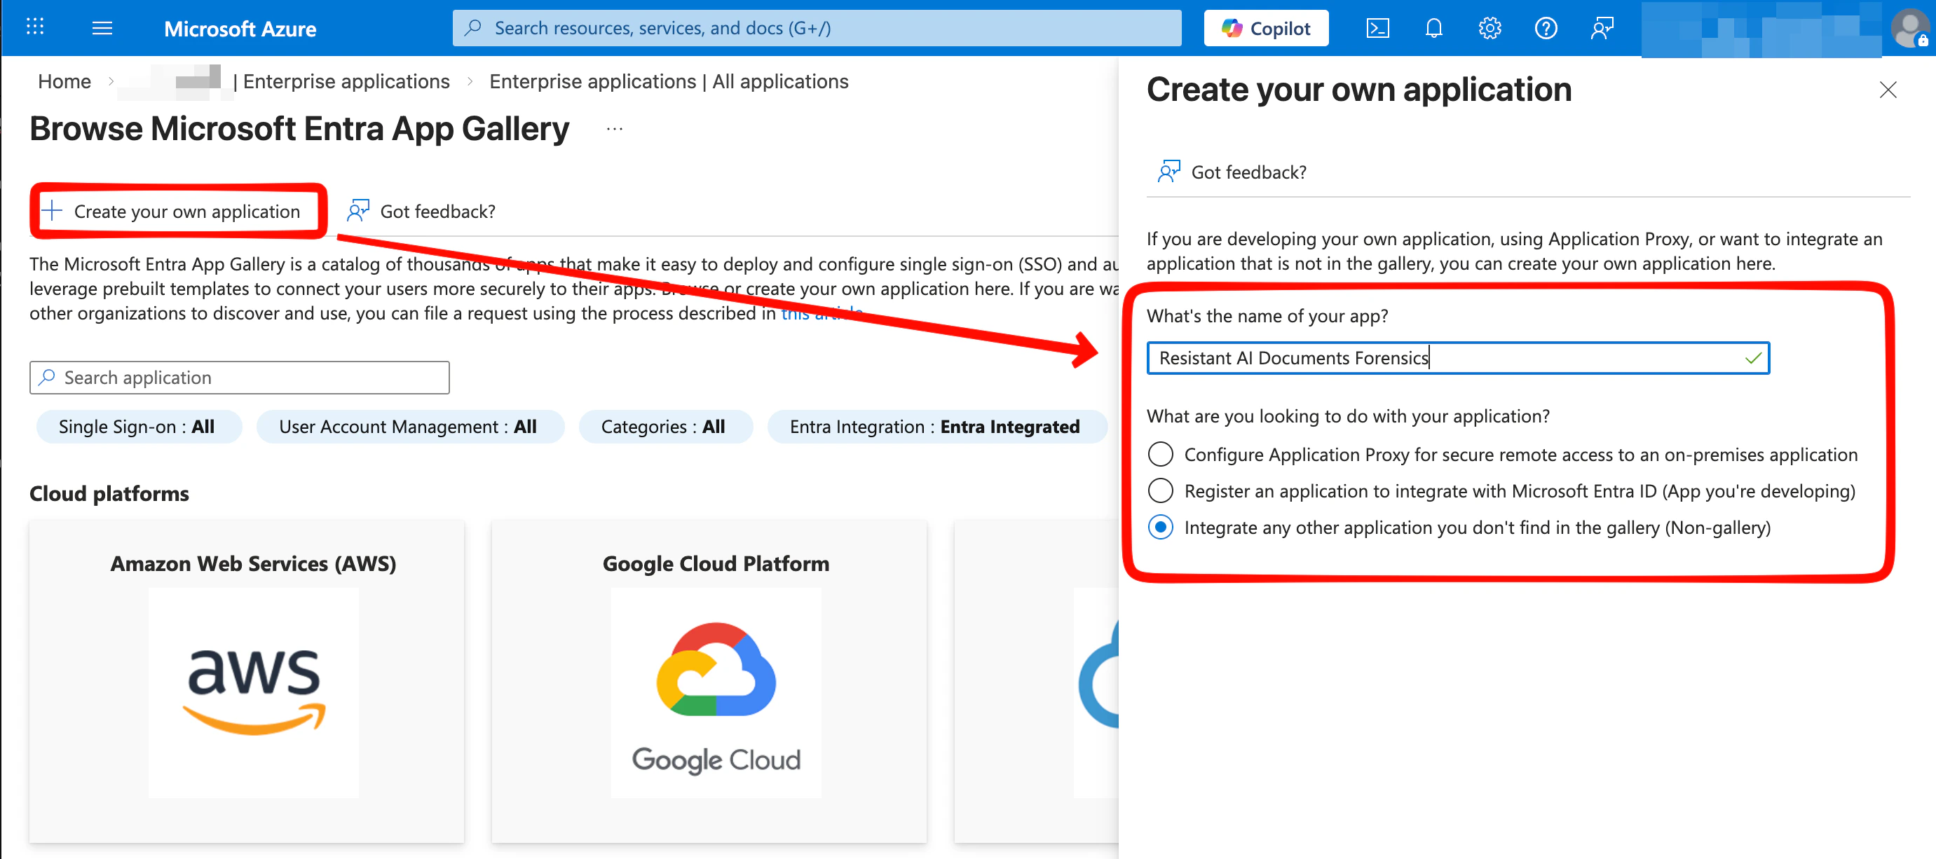Open the notifications bell
Viewport: 1936px width, 859px height.
click(1433, 29)
